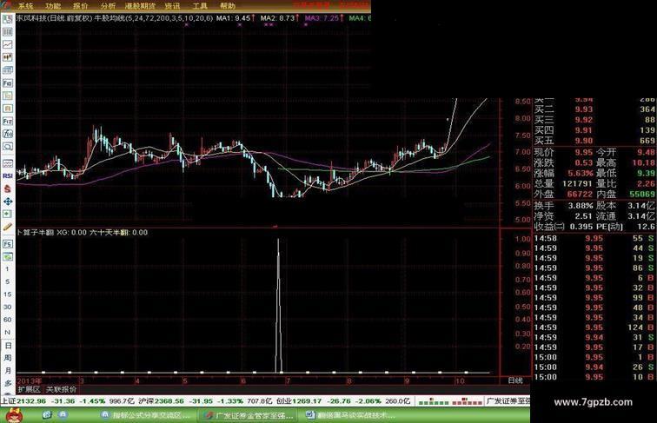
Task: Click the F5 icon in sidebar
Action: pos(8,244)
